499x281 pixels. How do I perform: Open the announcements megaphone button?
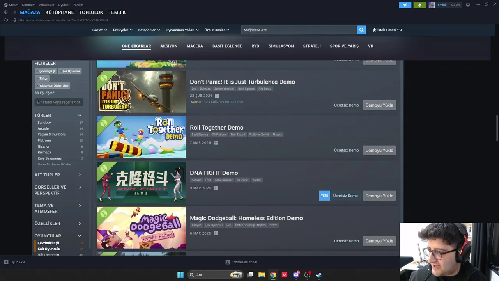click(405, 5)
